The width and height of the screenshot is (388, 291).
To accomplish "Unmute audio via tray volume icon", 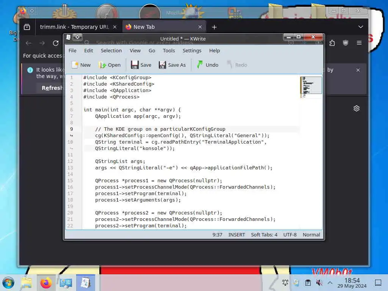I will click(319, 283).
